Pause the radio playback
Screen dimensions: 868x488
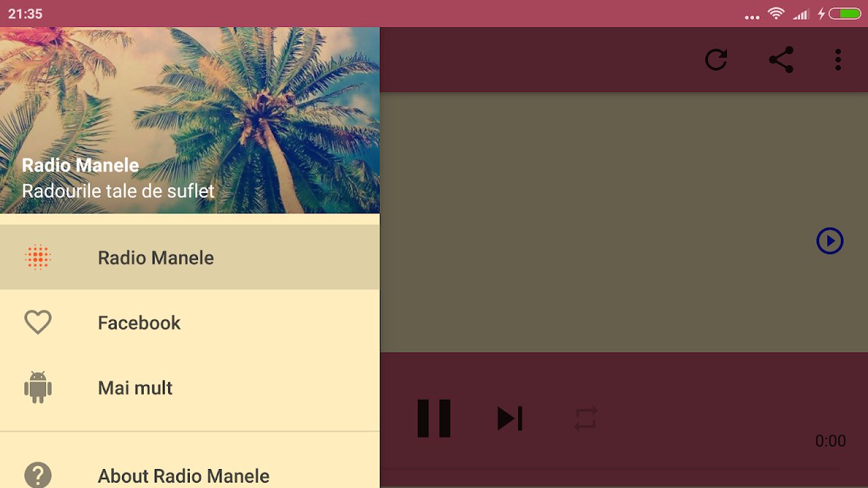click(x=434, y=418)
